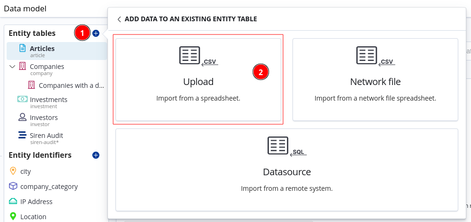Click the Articles document icon
The height and width of the screenshot is (222, 471).
22,48
